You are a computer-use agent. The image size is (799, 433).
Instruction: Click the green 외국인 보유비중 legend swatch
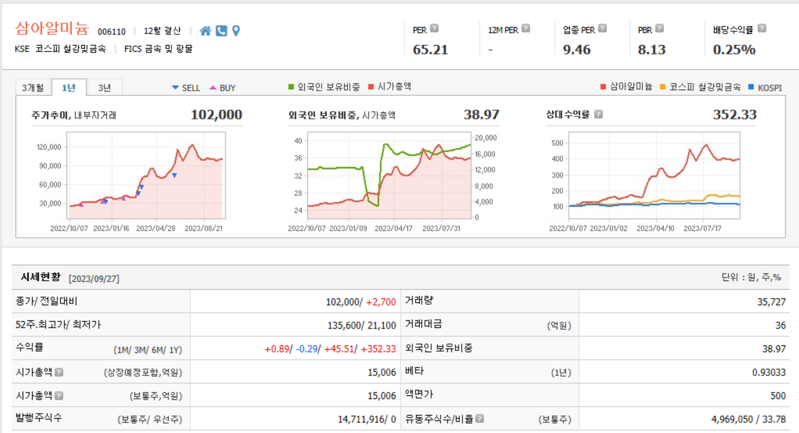(291, 87)
